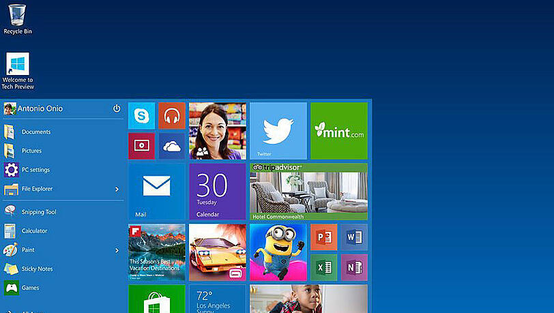Launch Snipping Tool from Start menu
This screenshot has height=313, width=554.
point(63,212)
